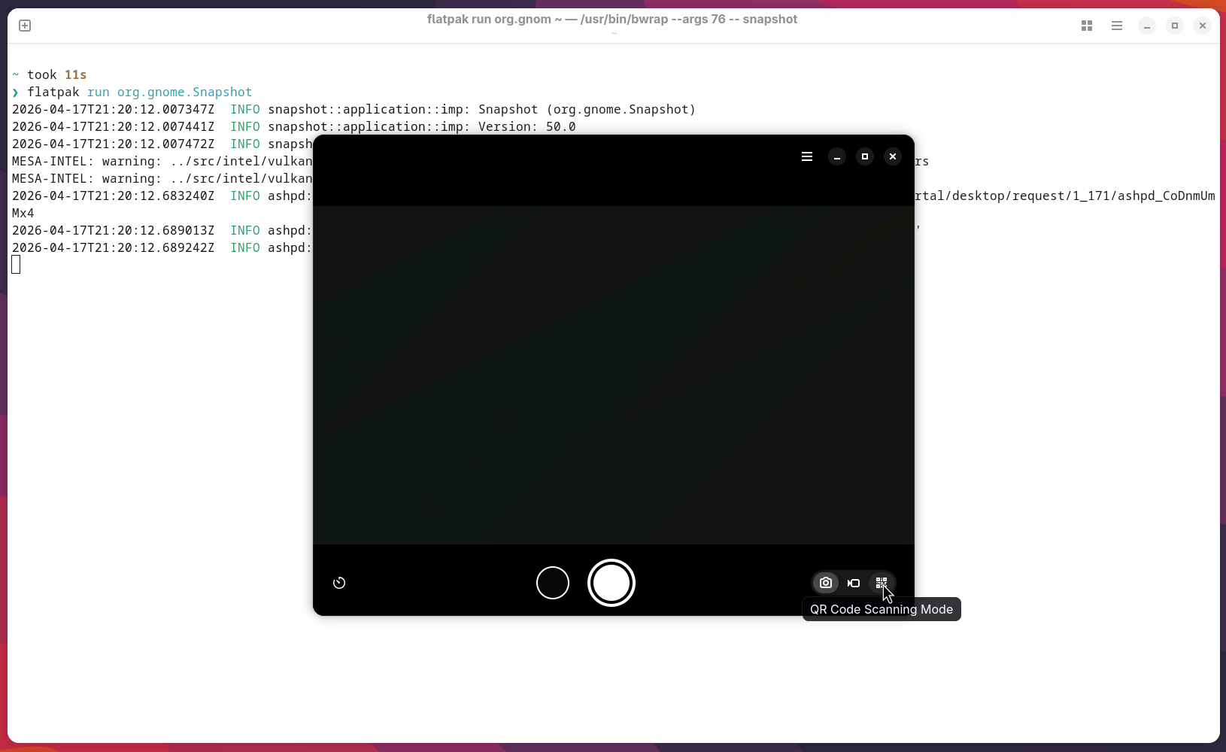The image size is (1226, 752).
Task: Minimize the Snapshot camera window
Action: coord(837,156)
